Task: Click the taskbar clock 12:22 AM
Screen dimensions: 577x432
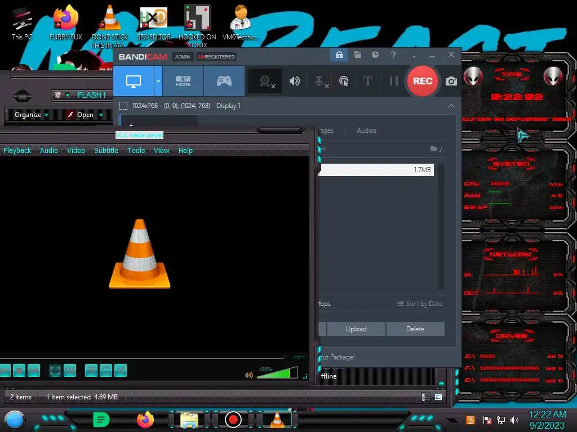Action: point(547,415)
